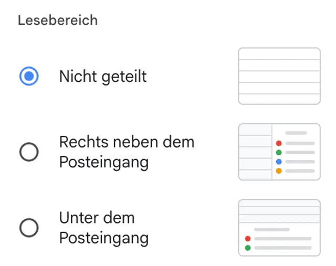Choose the "Unter dem Posteingang" radio button
The image size is (336, 266).
coord(29,228)
